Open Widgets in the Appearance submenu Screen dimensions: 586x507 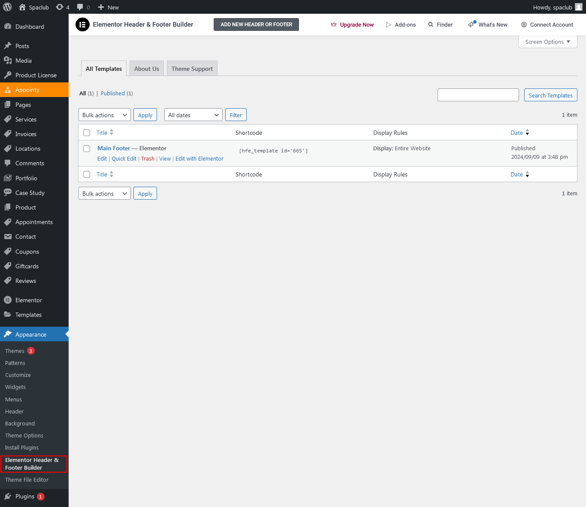(15, 387)
